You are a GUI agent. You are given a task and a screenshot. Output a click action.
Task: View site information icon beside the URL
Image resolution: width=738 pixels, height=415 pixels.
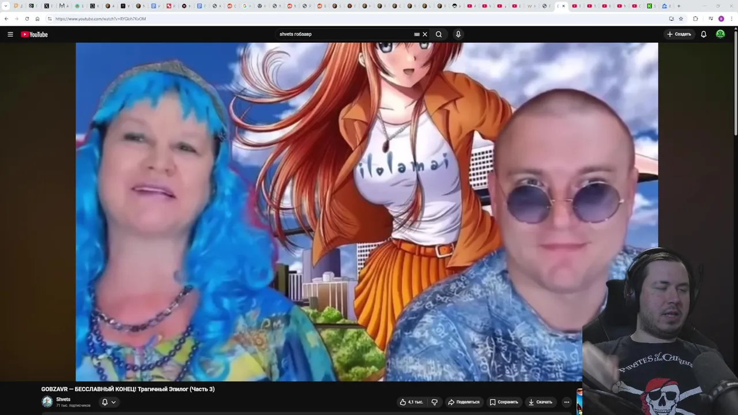[50, 18]
